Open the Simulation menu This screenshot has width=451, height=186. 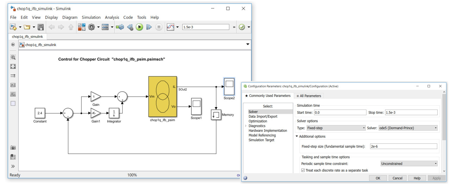pyautogui.click(x=91, y=17)
